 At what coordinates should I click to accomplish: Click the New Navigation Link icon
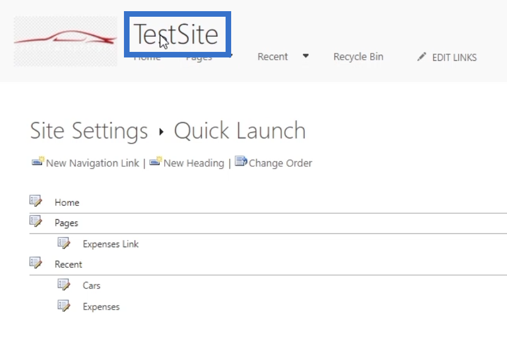click(38, 161)
